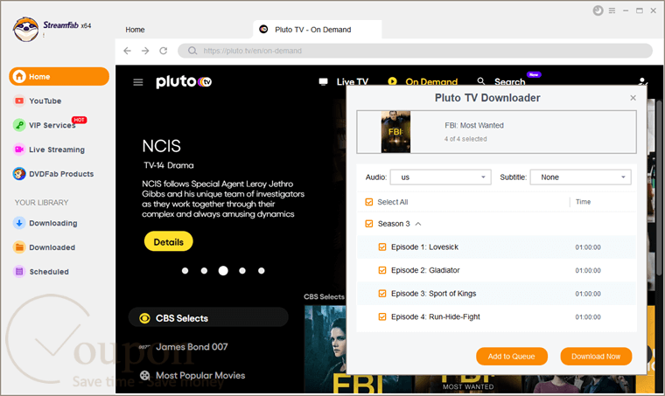This screenshot has width=665, height=396.
Task: Uncheck Episode 1: Lovesick
Action: pyautogui.click(x=382, y=247)
